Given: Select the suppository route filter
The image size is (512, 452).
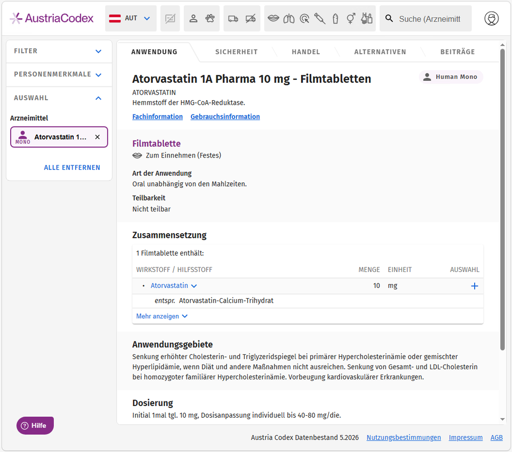Looking at the screenshot, I should pos(335,18).
